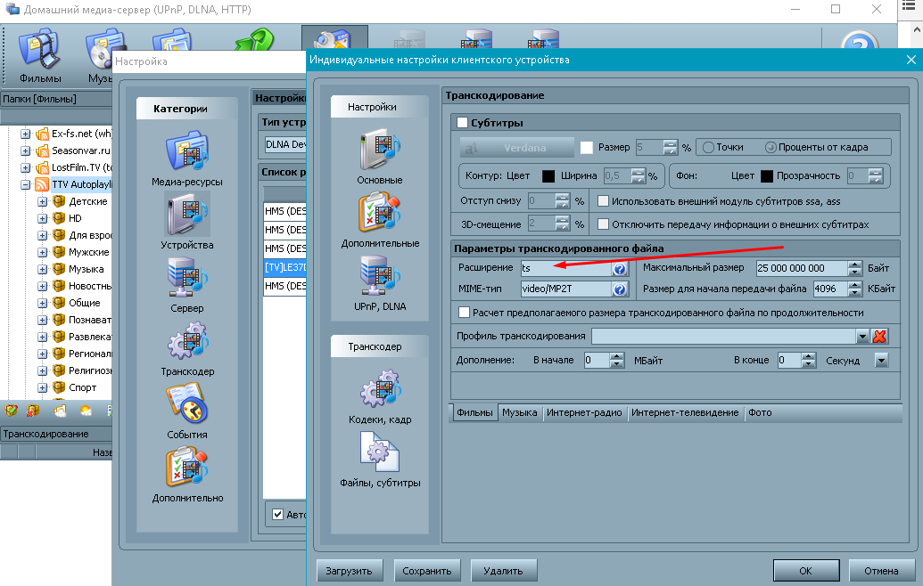
Task: Switch to the Интернет-телевидение tab
Action: tap(686, 413)
